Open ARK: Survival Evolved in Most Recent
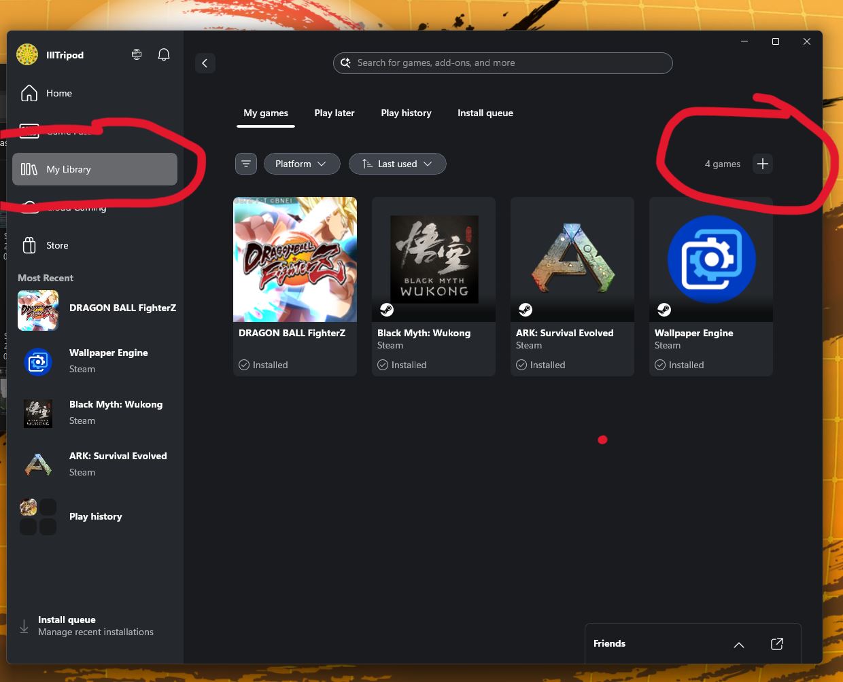The image size is (843, 682). coord(97,465)
